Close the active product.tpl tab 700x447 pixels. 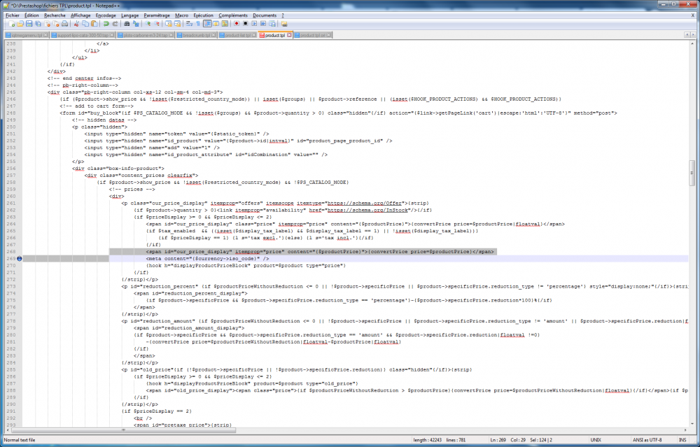(290, 35)
